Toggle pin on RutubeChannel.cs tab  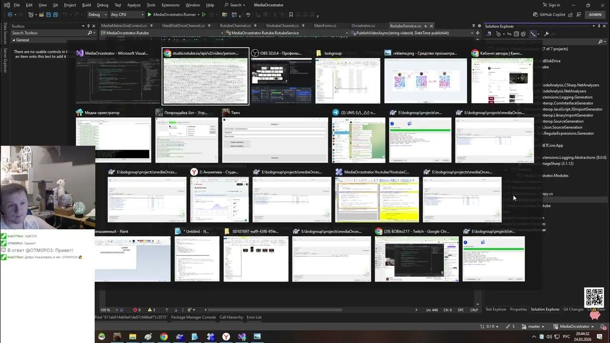coord(255,26)
